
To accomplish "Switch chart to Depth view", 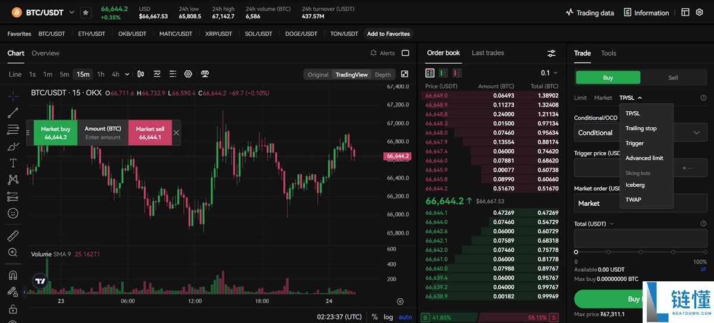I will [x=383, y=74].
